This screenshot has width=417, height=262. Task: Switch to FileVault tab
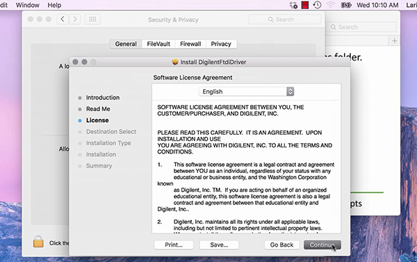tap(158, 44)
